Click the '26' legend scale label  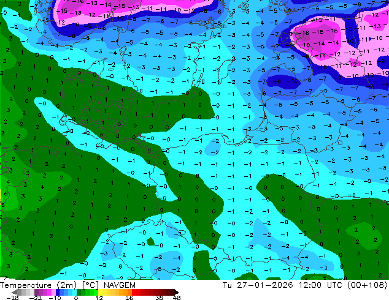point(129,298)
